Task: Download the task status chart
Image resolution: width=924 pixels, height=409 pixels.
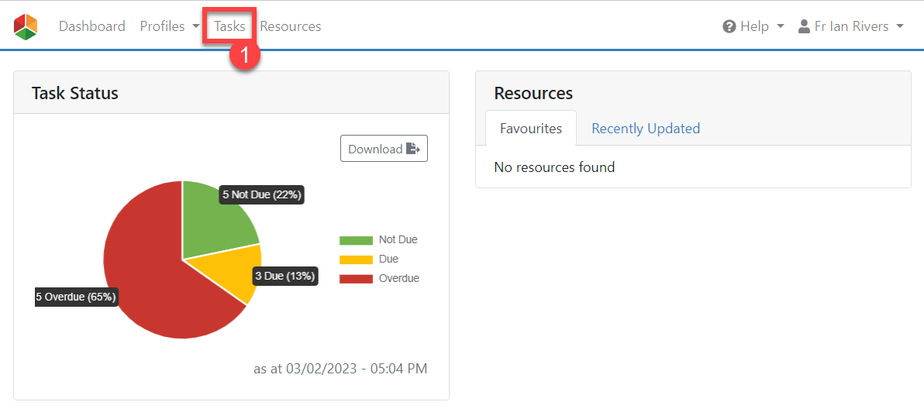Action: (384, 149)
